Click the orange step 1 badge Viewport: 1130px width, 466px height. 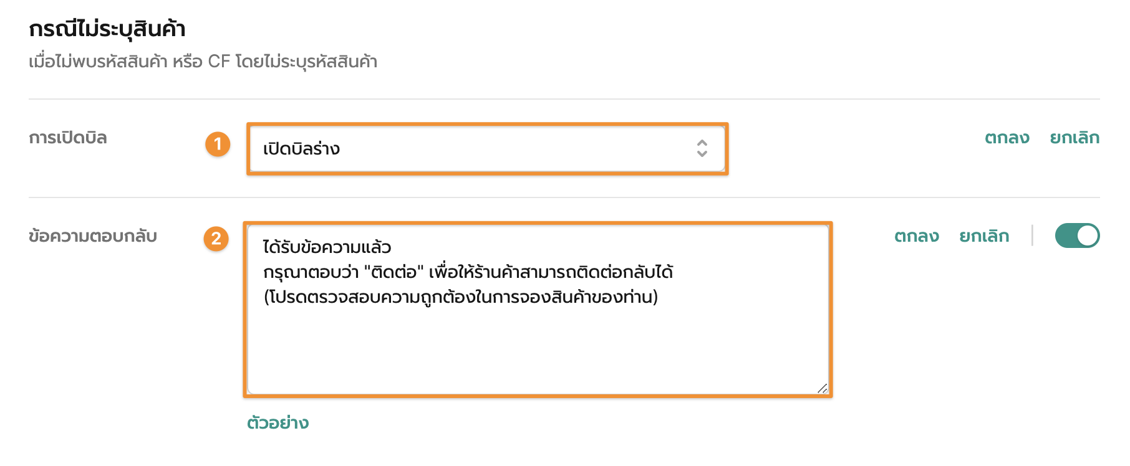(x=218, y=144)
